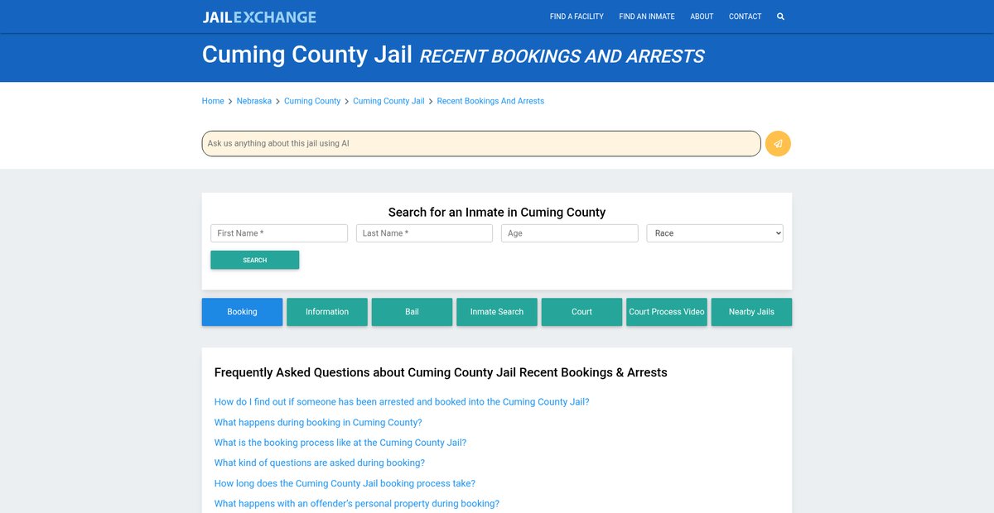
Task: Select the Booking tab
Action: pos(242,312)
